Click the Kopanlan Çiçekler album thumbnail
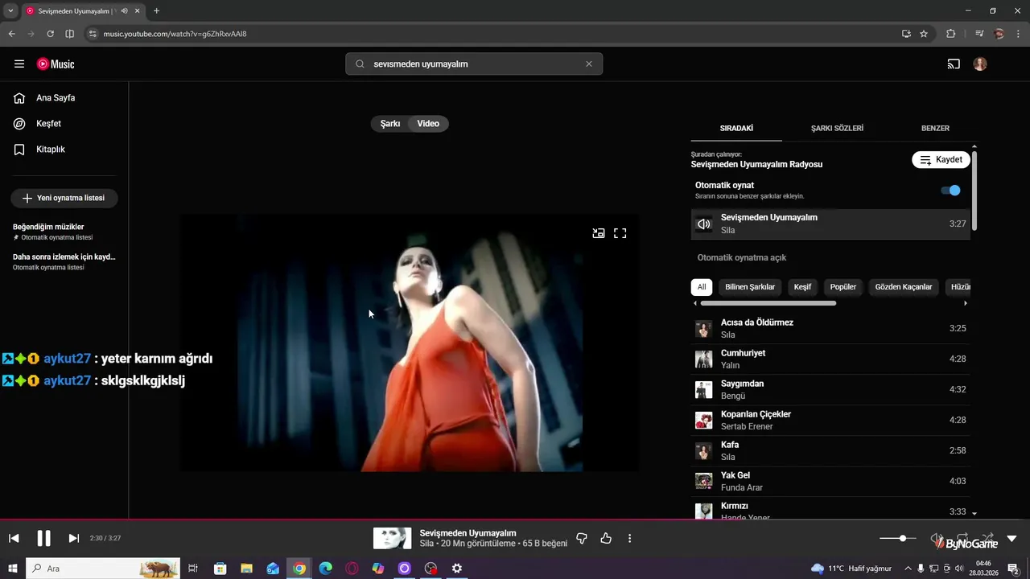 (704, 421)
